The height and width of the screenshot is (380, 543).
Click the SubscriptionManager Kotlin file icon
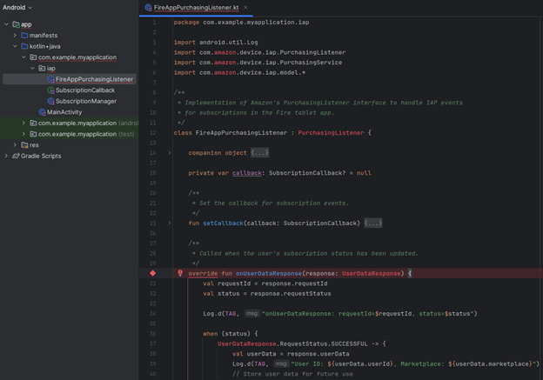coord(50,101)
